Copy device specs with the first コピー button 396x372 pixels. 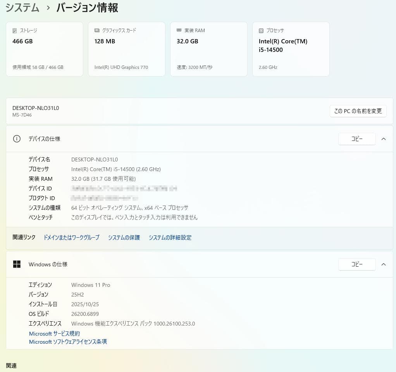click(356, 139)
